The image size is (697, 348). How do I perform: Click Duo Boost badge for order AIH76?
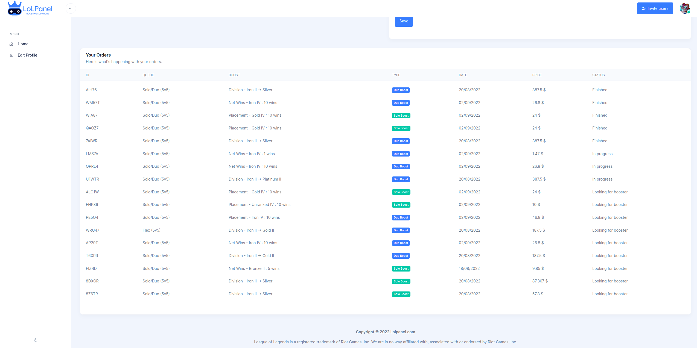(x=401, y=90)
